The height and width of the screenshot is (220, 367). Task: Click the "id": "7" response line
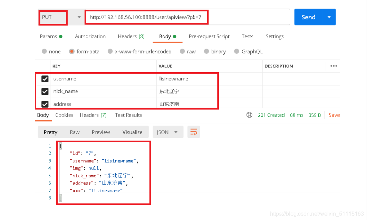tap(83, 153)
